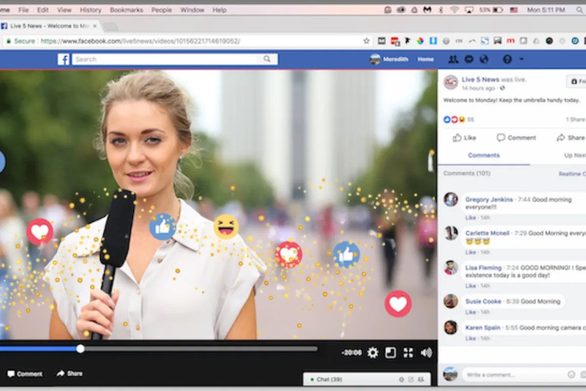Viewport: 586px width, 391px height.
Task: Go to Facebook Home link
Action: tap(425, 59)
